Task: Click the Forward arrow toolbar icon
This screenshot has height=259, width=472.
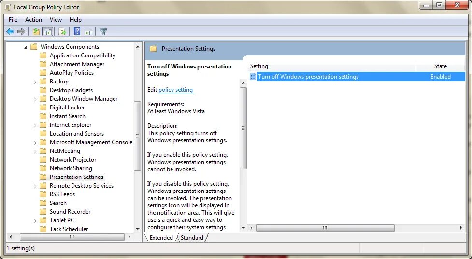Action: point(21,31)
